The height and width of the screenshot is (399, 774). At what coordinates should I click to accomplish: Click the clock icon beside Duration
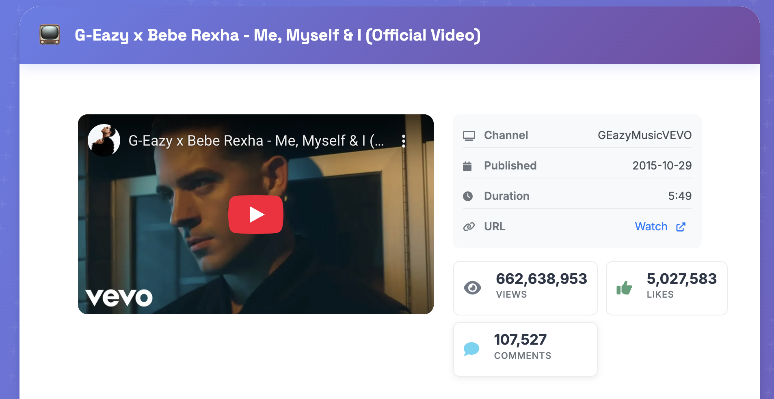pos(468,196)
